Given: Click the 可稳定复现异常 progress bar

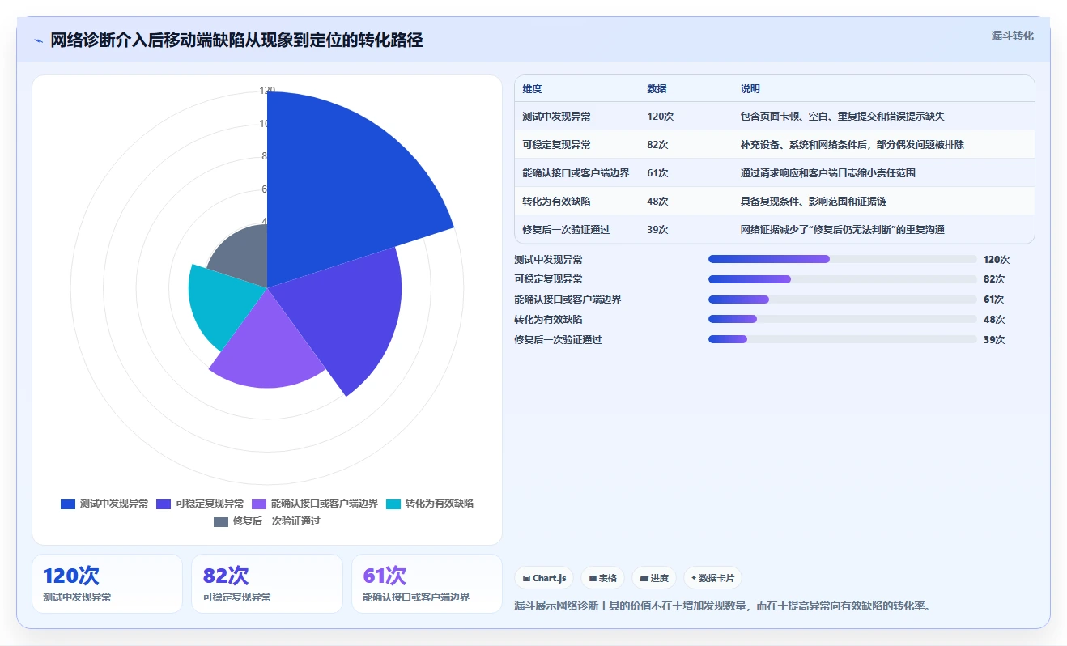Looking at the screenshot, I should [x=843, y=279].
